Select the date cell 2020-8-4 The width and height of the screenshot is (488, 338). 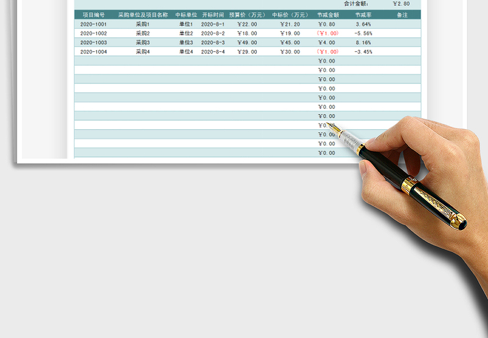pyautogui.click(x=213, y=52)
